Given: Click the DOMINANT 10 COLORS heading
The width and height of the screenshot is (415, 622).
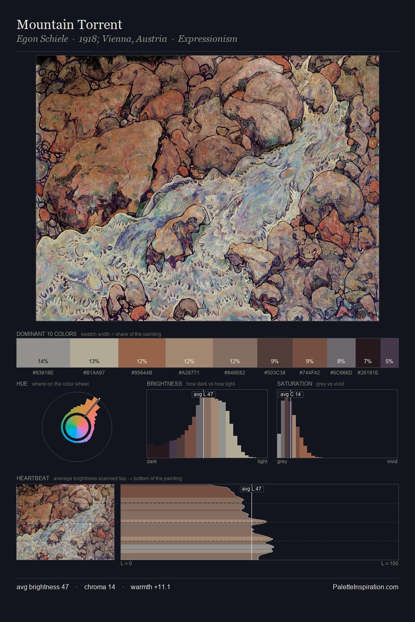Looking at the screenshot, I should (46, 334).
